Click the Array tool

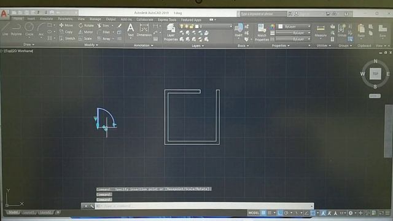point(104,39)
